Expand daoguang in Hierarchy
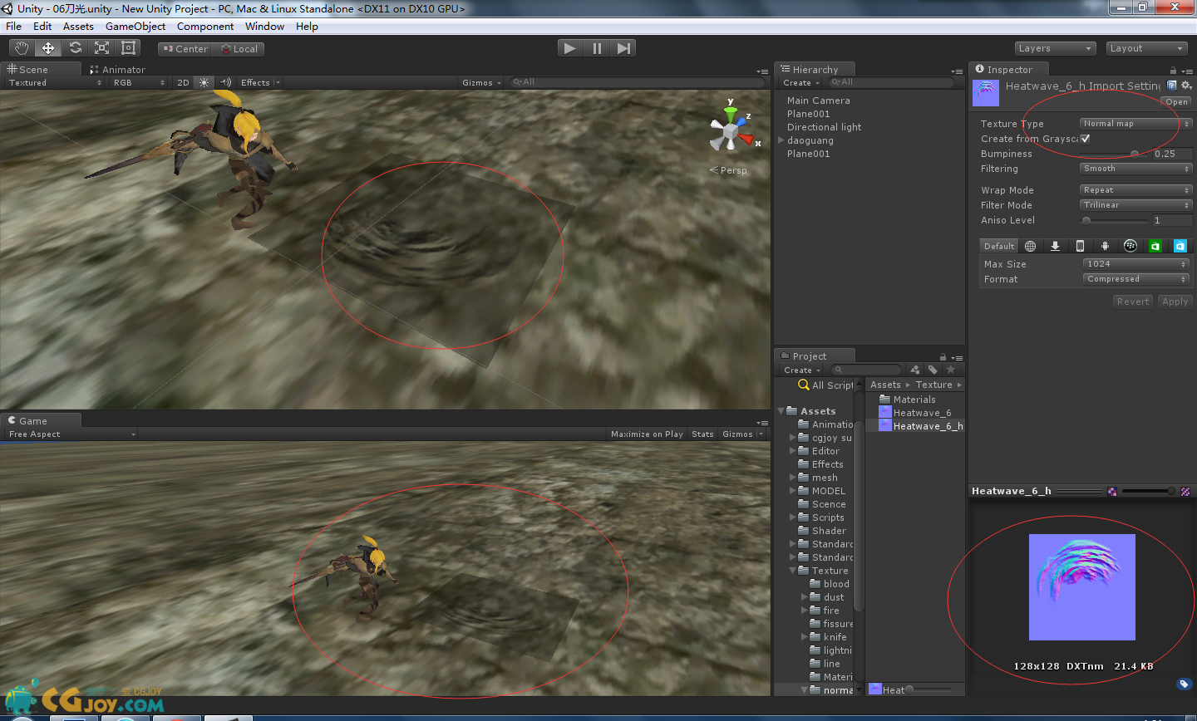The width and height of the screenshot is (1197, 721). click(x=781, y=140)
